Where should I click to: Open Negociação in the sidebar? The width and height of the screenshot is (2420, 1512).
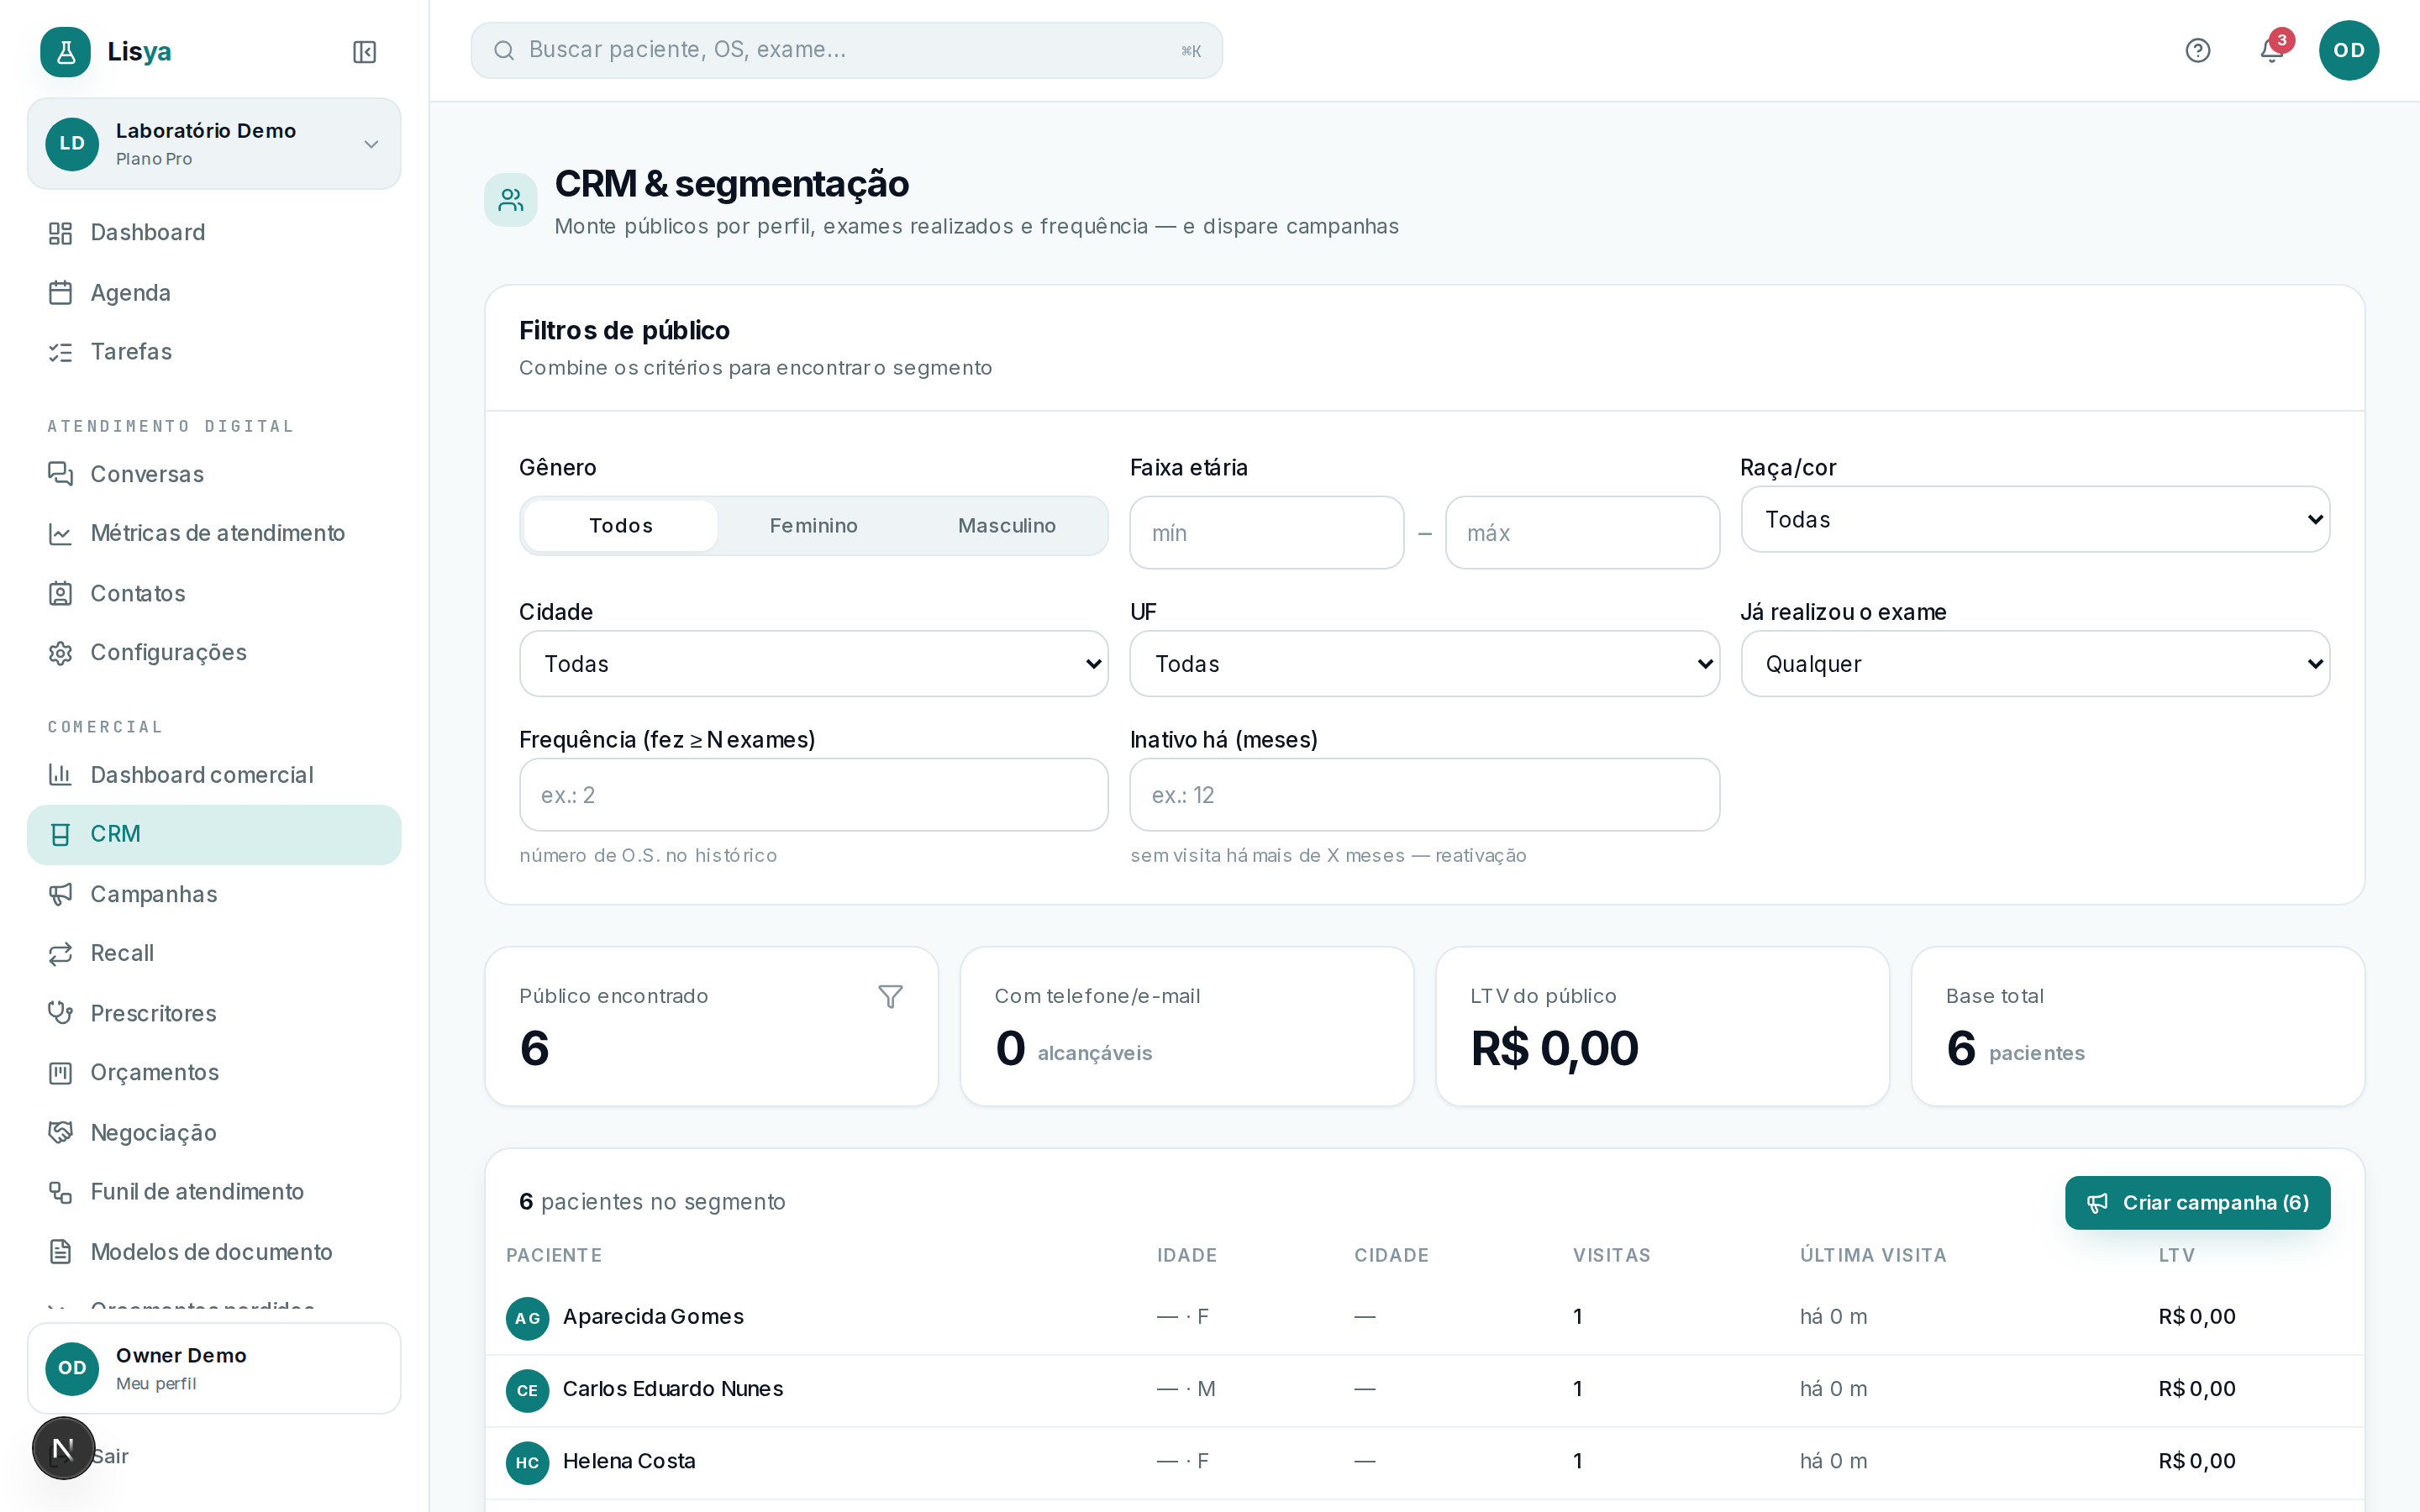pyautogui.click(x=214, y=1132)
